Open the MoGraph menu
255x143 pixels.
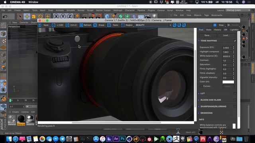click(x=118, y=10)
